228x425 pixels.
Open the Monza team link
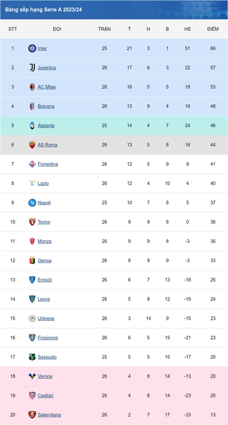coord(45,241)
